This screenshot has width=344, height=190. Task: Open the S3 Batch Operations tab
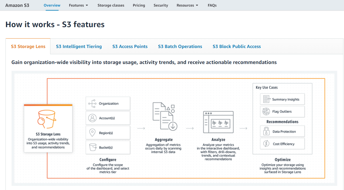pyautogui.click(x=180, y=46)
